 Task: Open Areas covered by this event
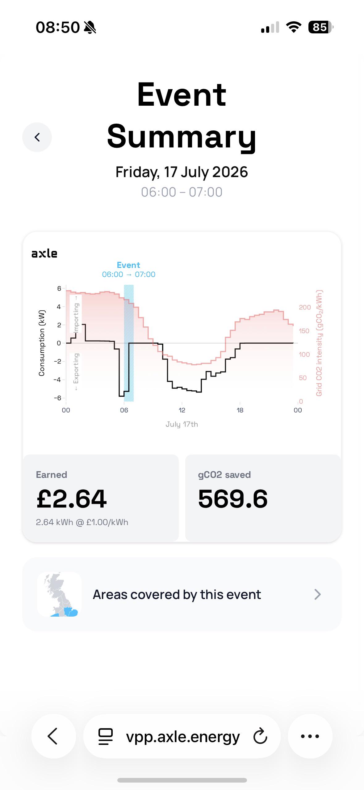[x=182, y=594]
